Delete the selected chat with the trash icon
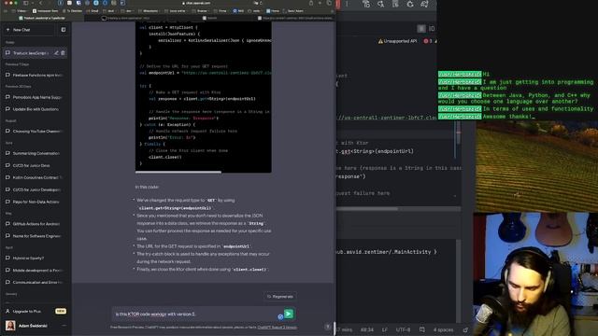The image size is (598, 336). coord(63,53)
